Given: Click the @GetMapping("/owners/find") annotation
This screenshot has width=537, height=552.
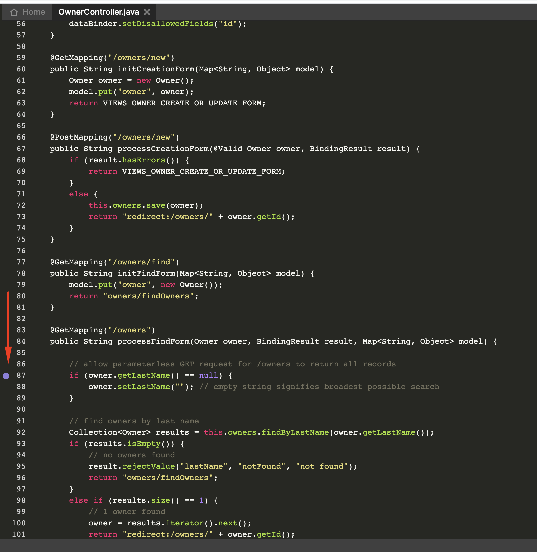Looking at the screenshot, I should tap(115, 262).
